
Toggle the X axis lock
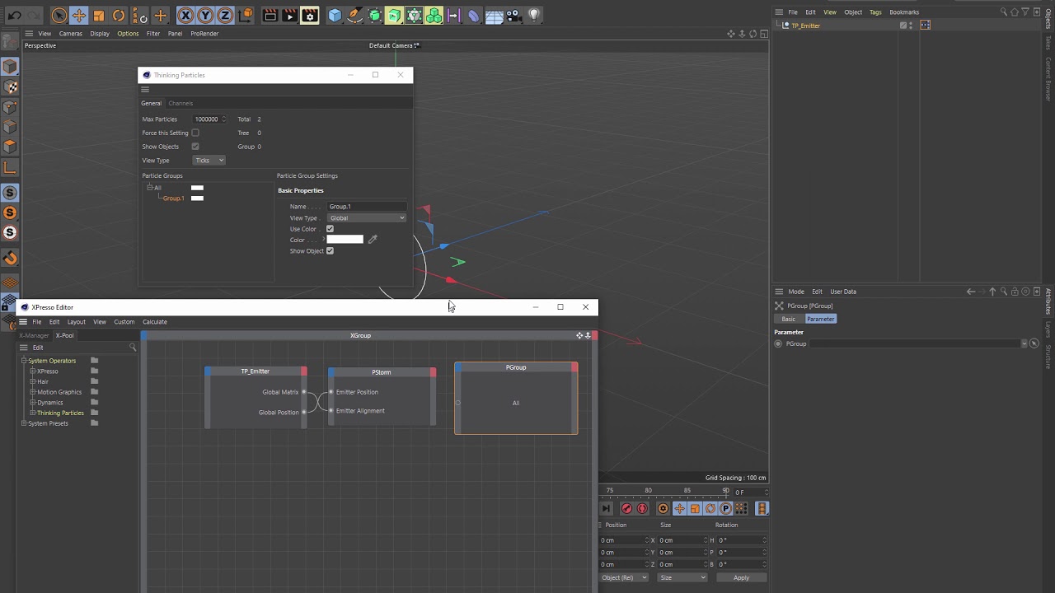click(185, 15)
